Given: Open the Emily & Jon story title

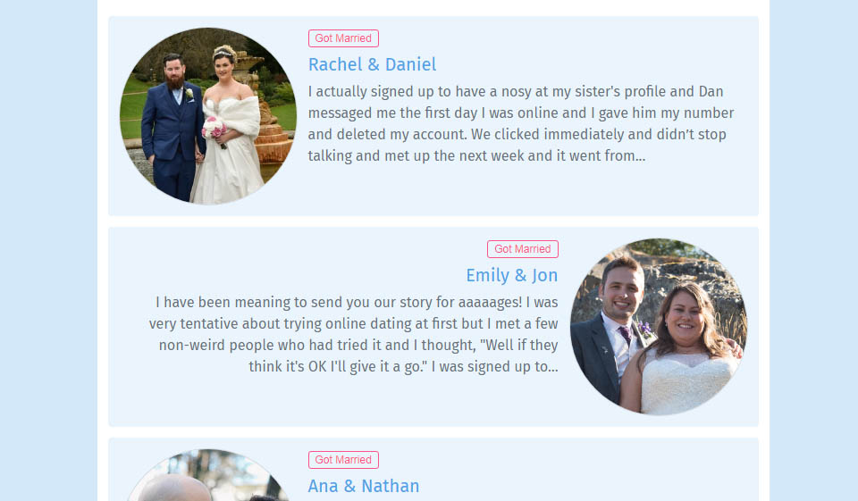Looking at the screenshot, I should [x=511, y=275].
